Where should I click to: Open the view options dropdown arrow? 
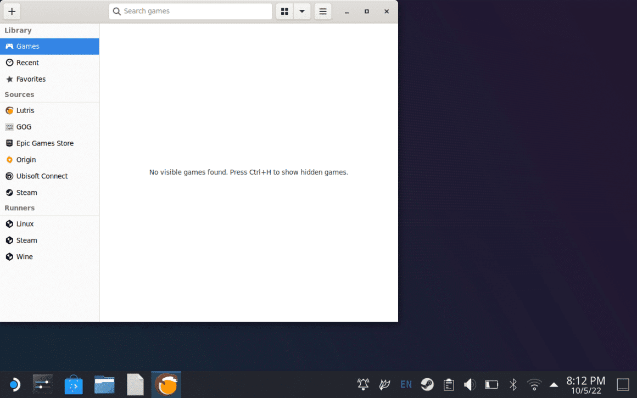pos(302,11)
